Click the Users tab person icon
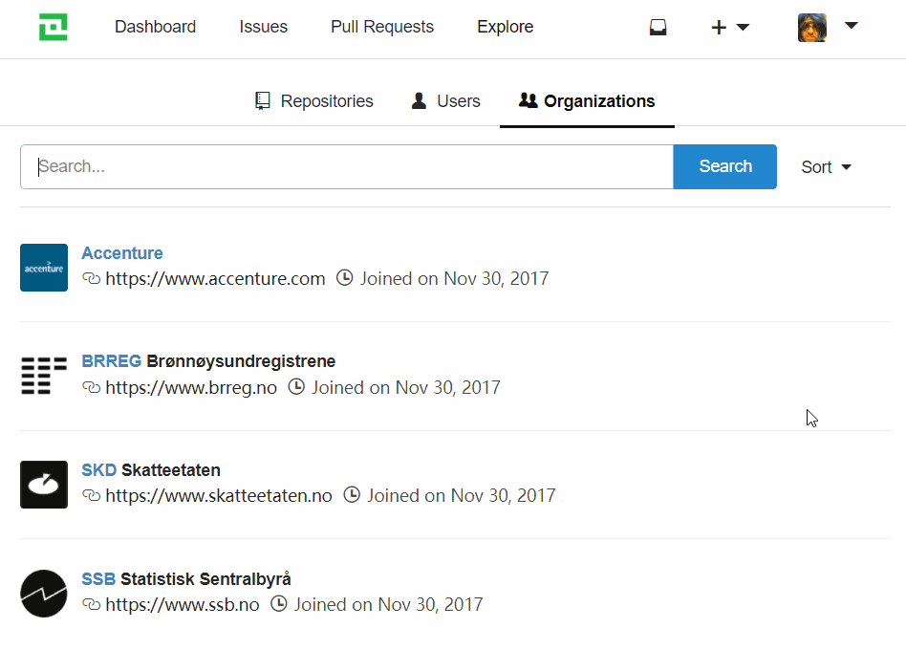The height and width of the screenshot is (650, 906). point(419,101)
